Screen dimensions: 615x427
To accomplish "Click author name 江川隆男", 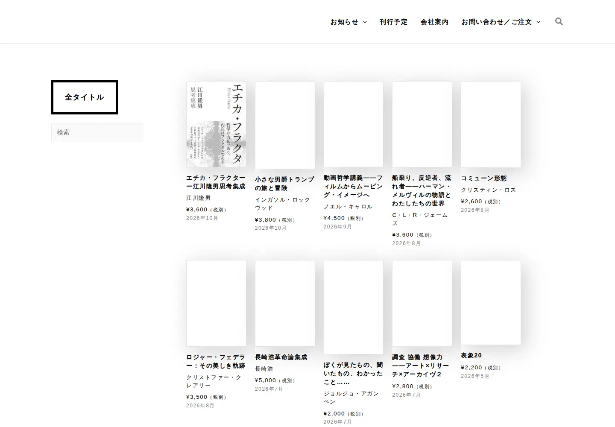I will pos(199,198).
